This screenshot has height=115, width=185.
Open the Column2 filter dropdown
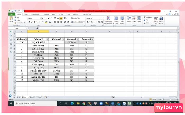click(47, 39)
